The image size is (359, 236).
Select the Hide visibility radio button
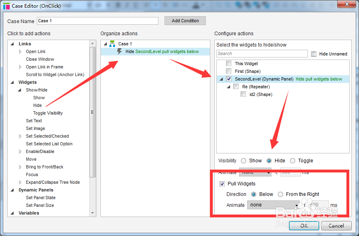coord(269,161)
